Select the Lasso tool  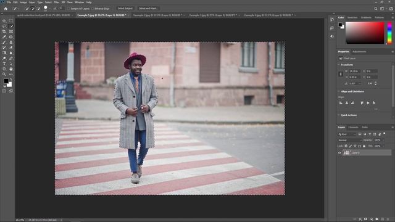click(x=4, y=26)
